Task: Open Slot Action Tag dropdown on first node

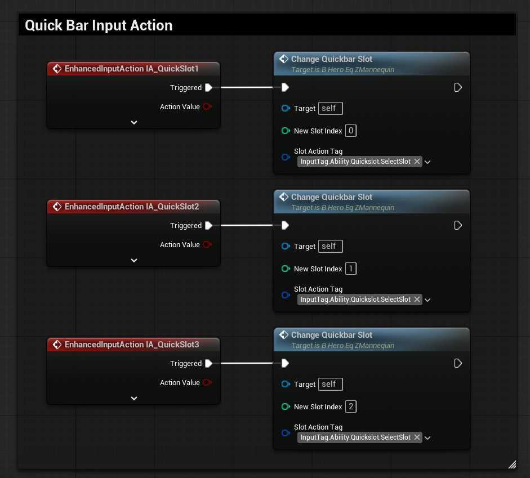Action: click(427, 162)
